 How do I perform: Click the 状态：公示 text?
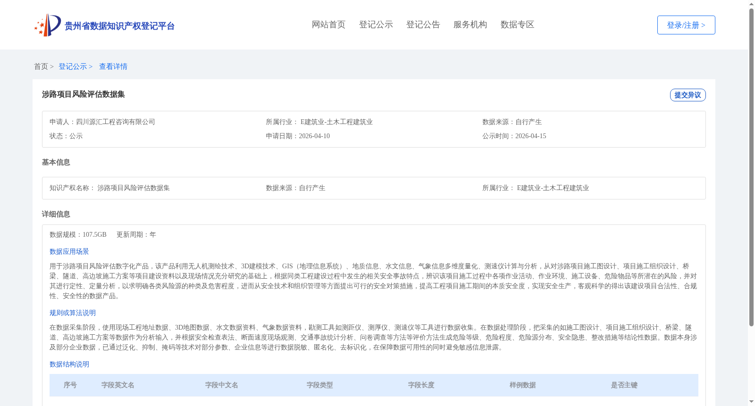pos(66,136)
